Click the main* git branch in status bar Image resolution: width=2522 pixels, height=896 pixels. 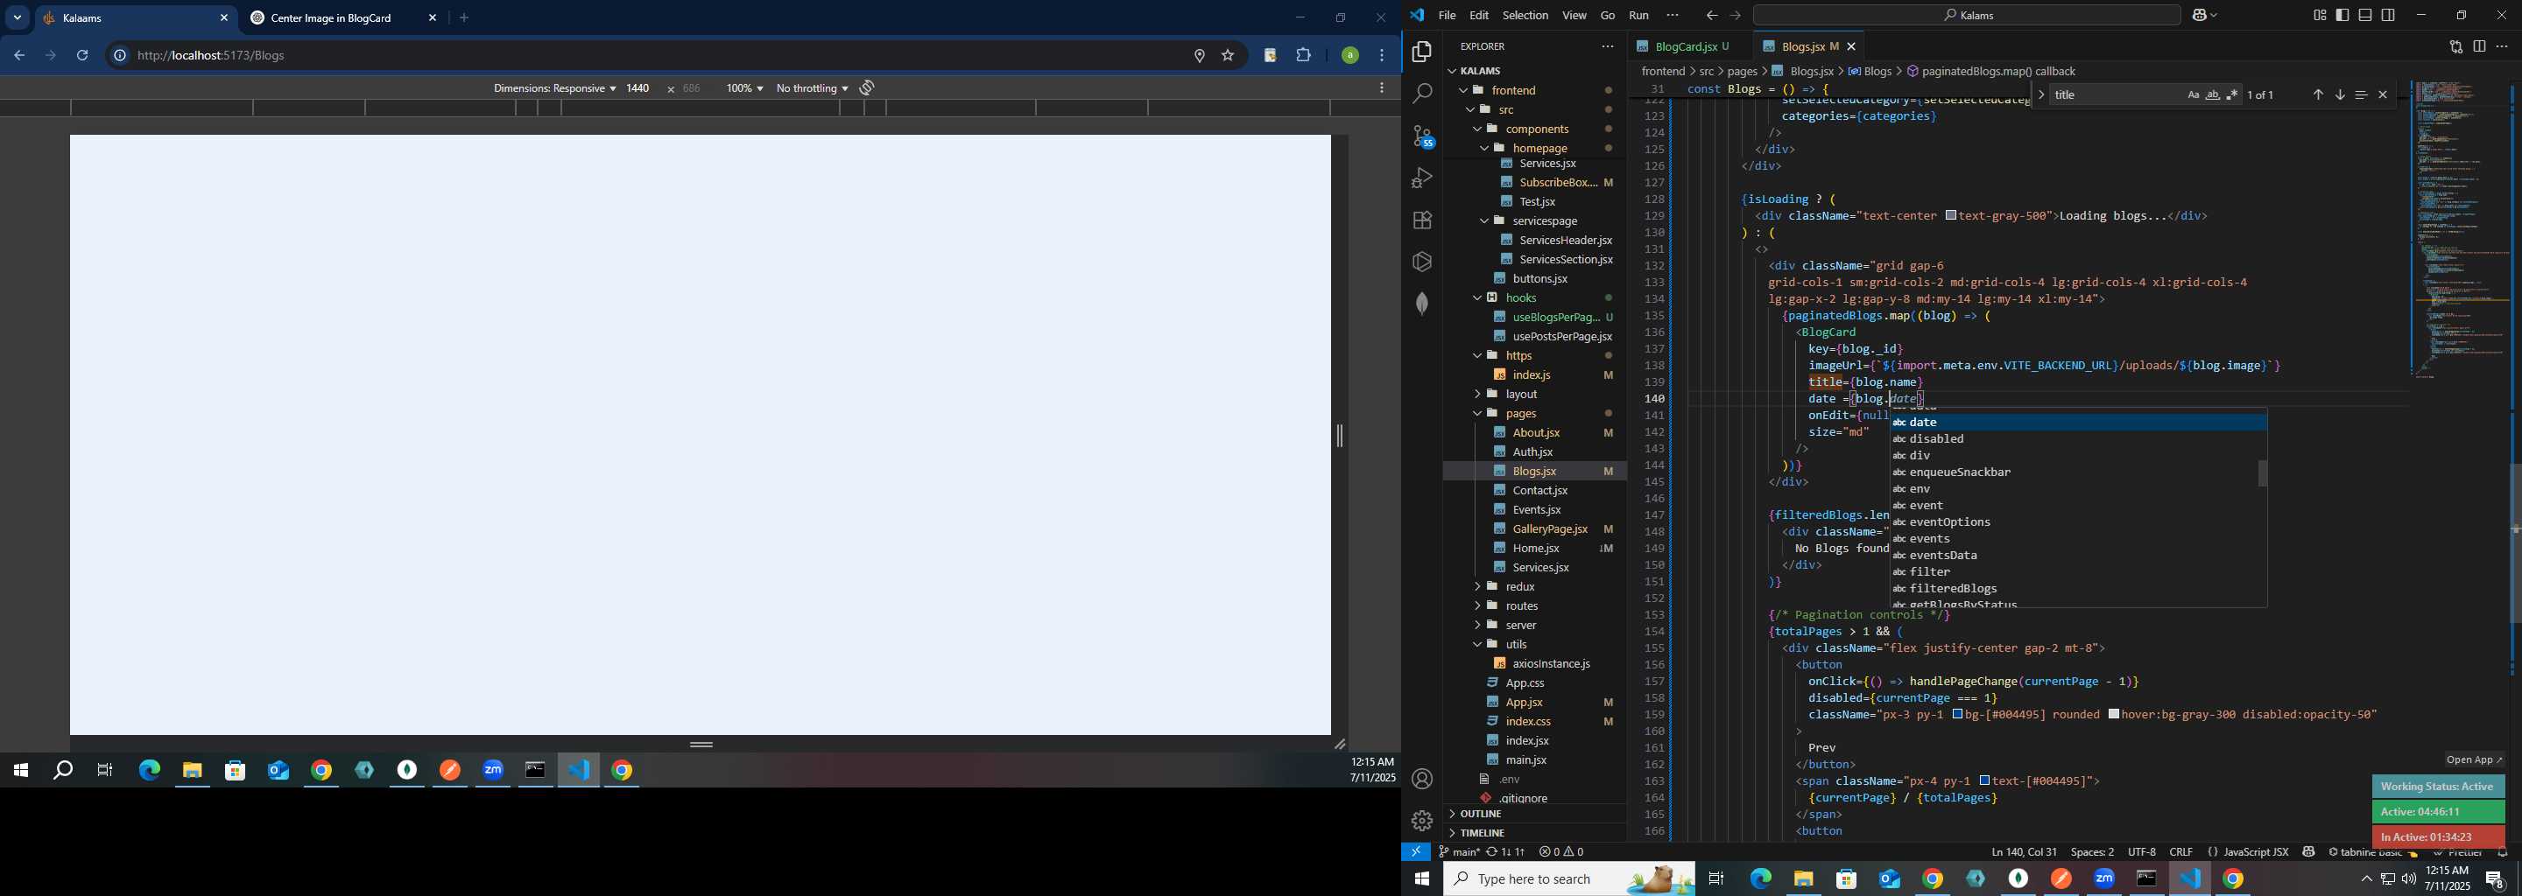click(1459, 852)
